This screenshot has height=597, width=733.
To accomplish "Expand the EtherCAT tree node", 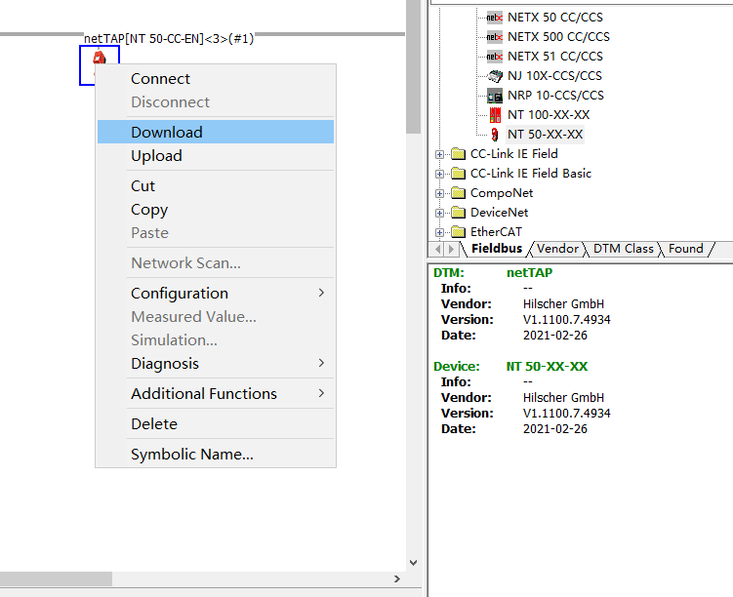I will pos(439,232).
